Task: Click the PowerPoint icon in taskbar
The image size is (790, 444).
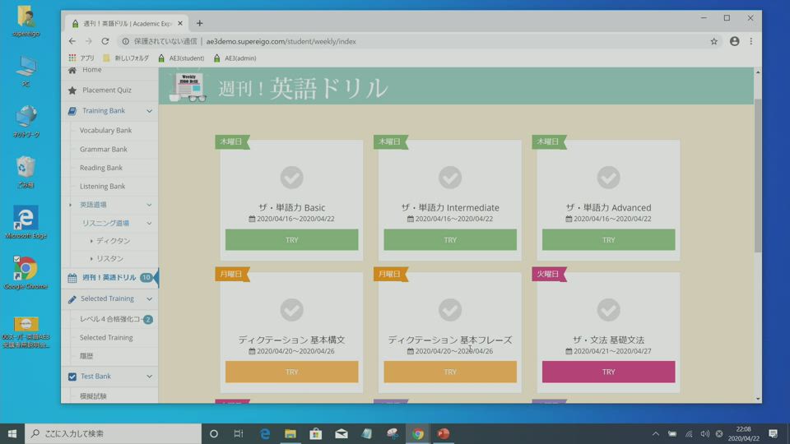Action: [444, 433]
